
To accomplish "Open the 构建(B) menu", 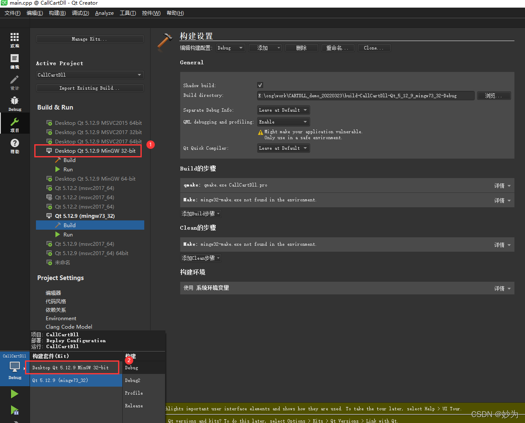I will [57, 13].
